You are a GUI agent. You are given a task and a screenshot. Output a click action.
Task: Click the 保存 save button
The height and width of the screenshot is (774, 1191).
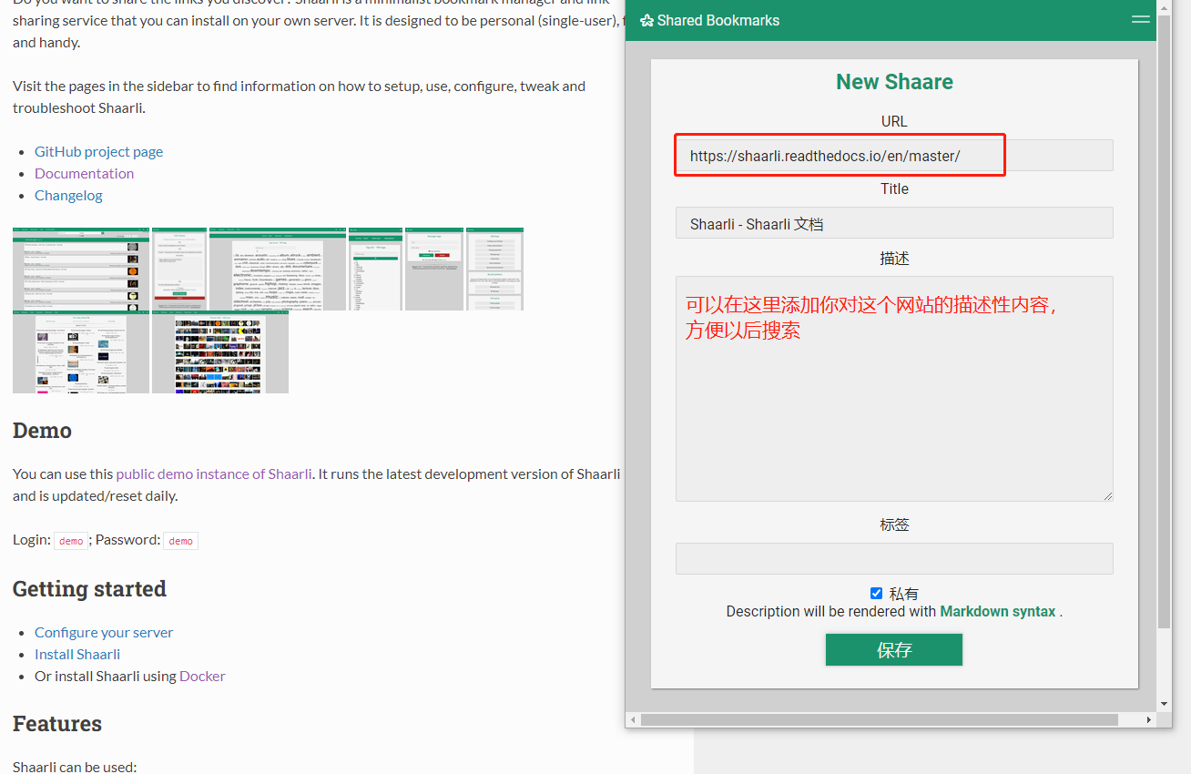point(893,650)
